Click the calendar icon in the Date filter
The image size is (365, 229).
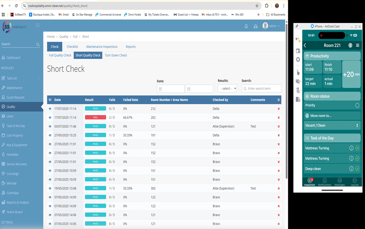(x=161, y=89)
